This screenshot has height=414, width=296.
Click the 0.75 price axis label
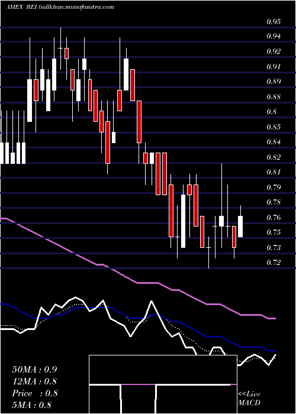pyautogui.click(x=274, y=232)
